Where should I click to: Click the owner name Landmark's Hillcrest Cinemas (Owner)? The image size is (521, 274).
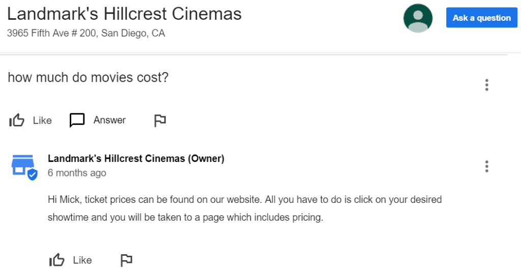pyautogui.click(x=136, y=158)
